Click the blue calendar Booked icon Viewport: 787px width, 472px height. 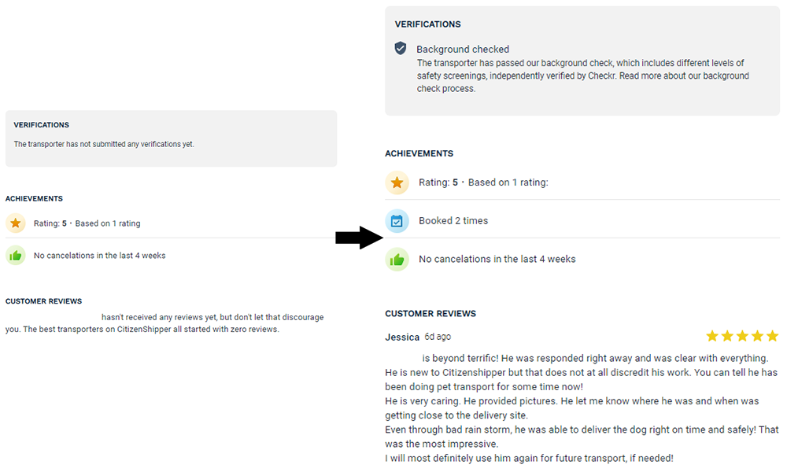pos(397,221)
